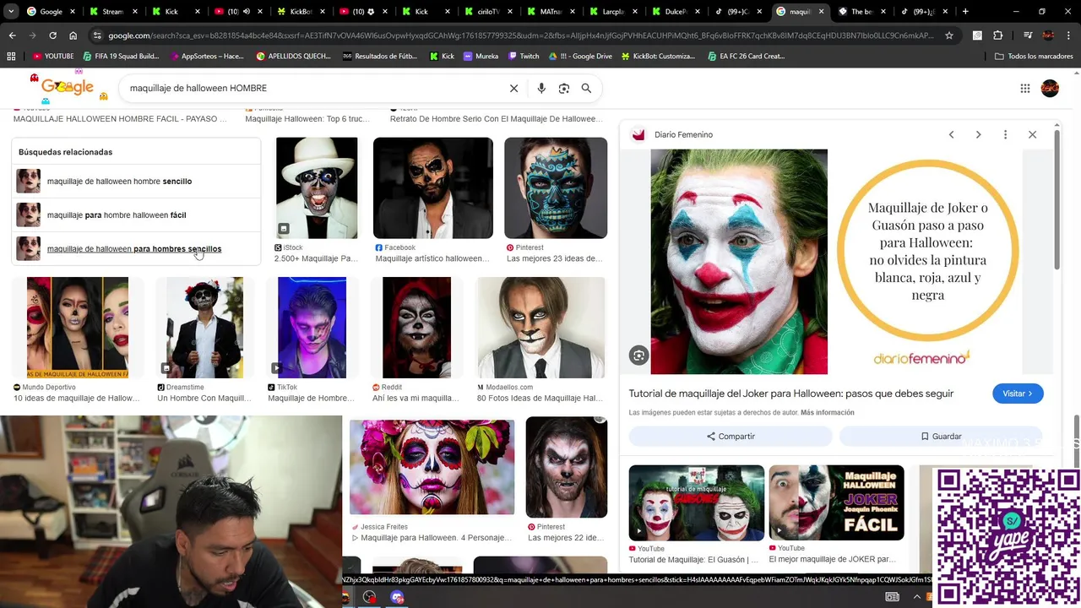
Task: Click the browser back arrow
Action: pyautogui.click(x=12, y=35)
